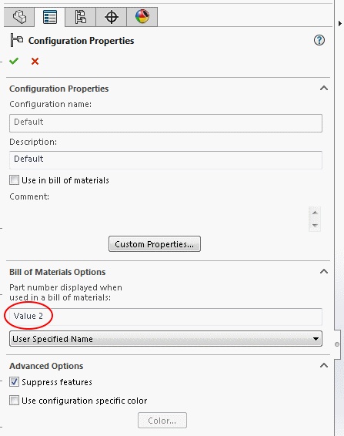Collapse the Advanced Options section
The height and width of the screenshot is (436, 344).
pos(324,365)
